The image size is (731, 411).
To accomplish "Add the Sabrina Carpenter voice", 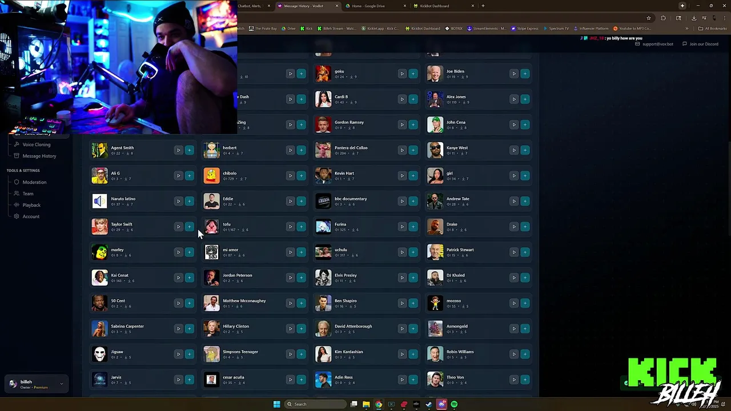I will 189,329.
